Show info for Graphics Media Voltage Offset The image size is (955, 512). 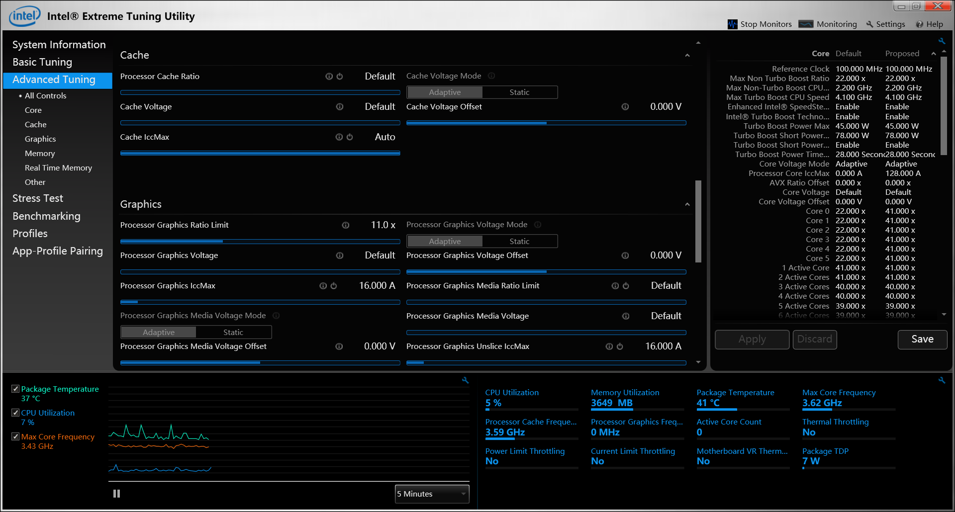pos(339,346)
